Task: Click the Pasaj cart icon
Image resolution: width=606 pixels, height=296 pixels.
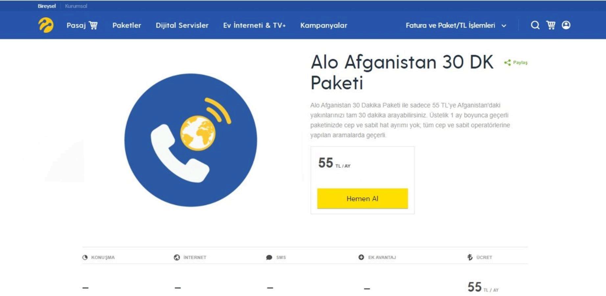Action: [x=93, y=25]
